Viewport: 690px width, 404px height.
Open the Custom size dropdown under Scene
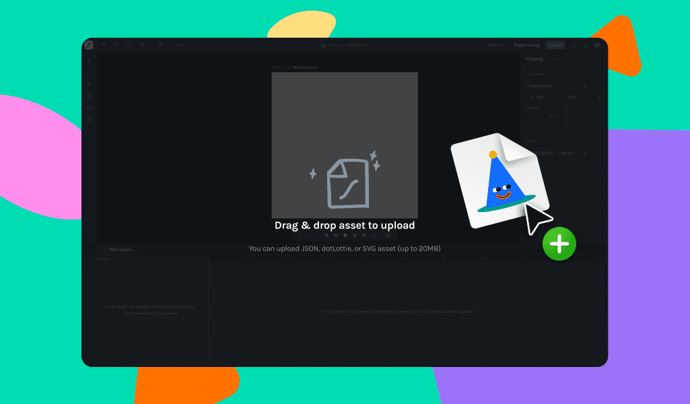557,86
